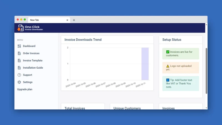
Task: Click the One-Click Invoice Downloader logo
Action: click(x=30, y=28)
